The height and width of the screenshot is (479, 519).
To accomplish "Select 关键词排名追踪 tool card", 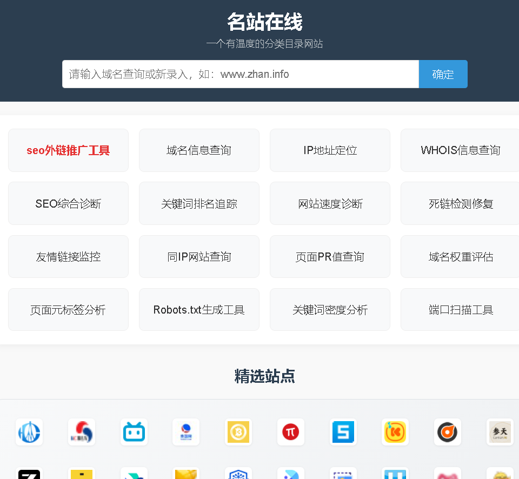I will point(199,204).
